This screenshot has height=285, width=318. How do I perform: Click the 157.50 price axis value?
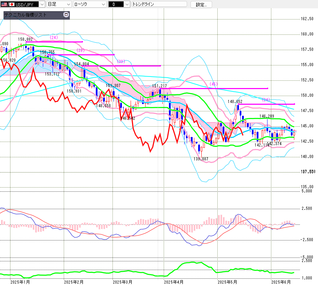pos(307,49)
